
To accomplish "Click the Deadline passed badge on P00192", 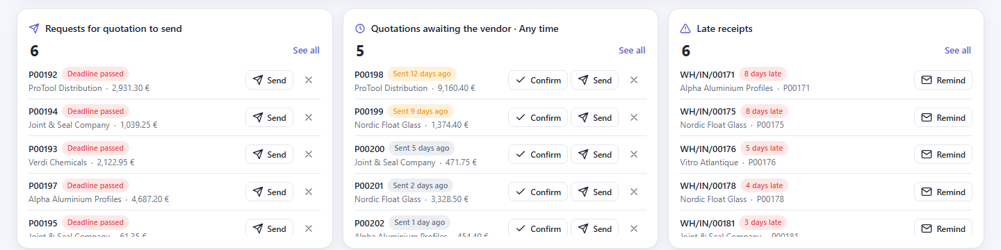I will coord(96,74).
